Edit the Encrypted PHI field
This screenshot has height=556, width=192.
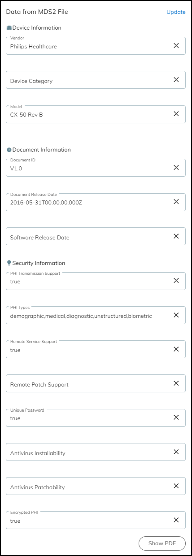[x=96, y=520]
